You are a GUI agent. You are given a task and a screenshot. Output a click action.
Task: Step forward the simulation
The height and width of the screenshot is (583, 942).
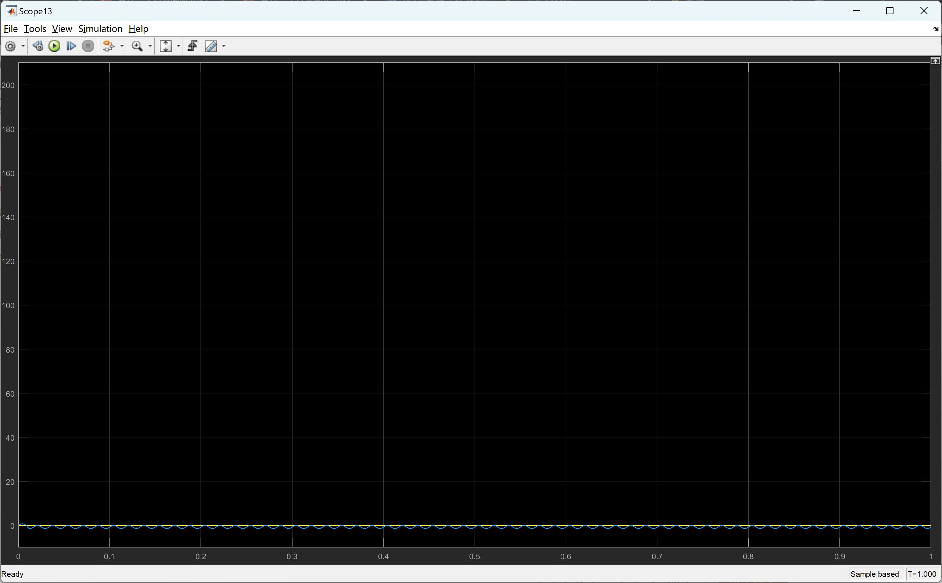71,46
